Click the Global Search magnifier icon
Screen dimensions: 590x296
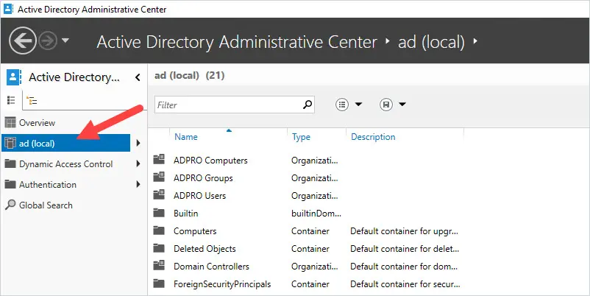tap(10, 205)
